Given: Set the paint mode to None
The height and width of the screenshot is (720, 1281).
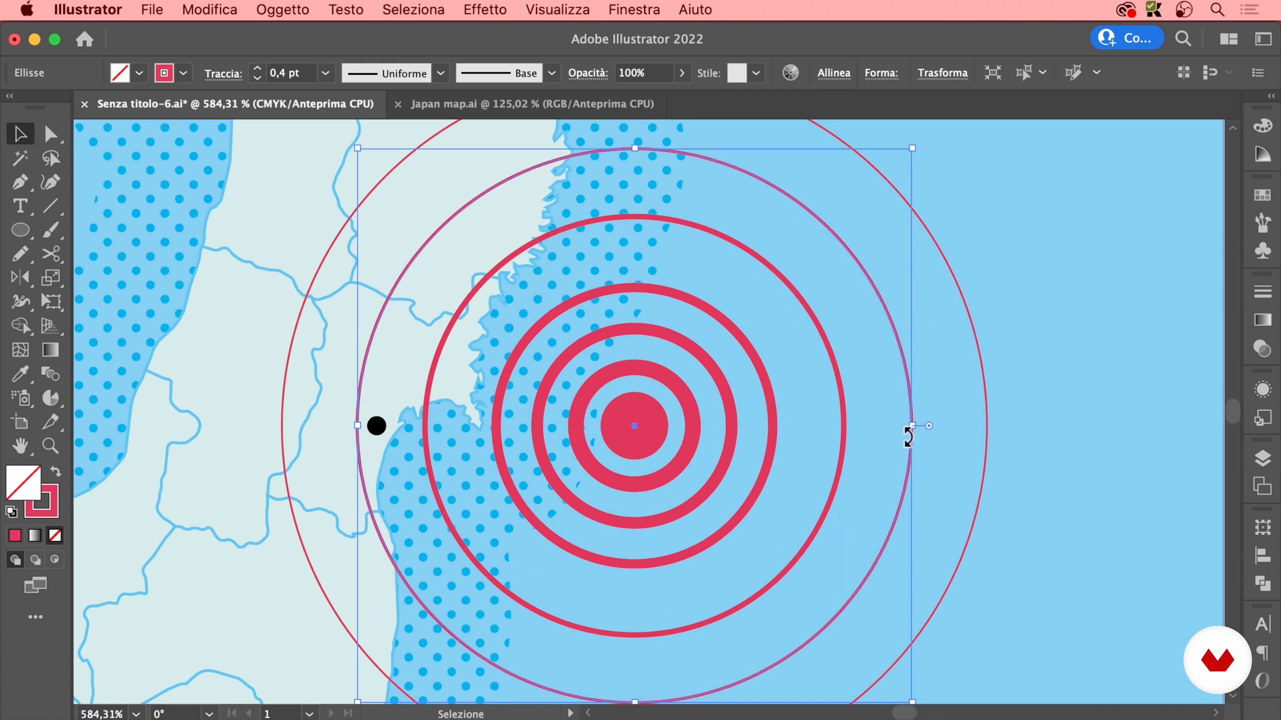Looking at the screenshot, I should [x=55, y=535].
